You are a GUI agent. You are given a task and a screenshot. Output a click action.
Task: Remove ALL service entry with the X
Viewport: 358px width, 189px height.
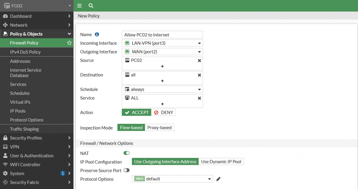[x=199, y=98]
